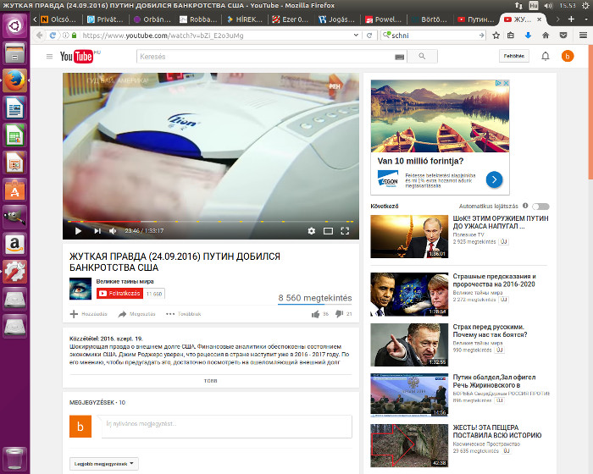Open YouTube notifications bell
Screen dimensions: 593x474
tap(546, 57)
